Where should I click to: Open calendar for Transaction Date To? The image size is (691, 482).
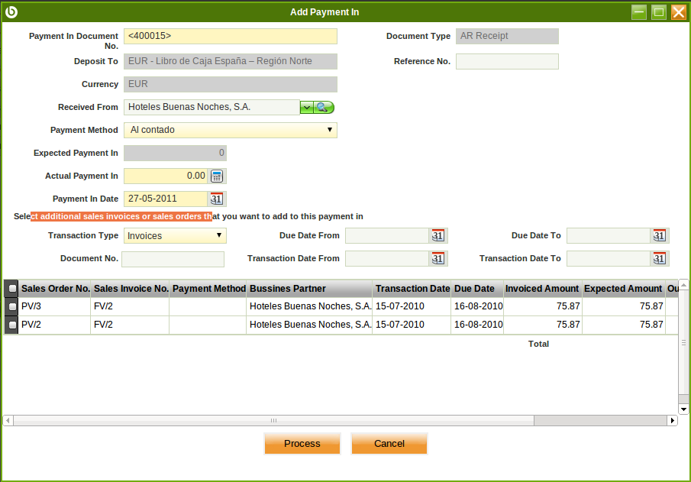[659, 259]
